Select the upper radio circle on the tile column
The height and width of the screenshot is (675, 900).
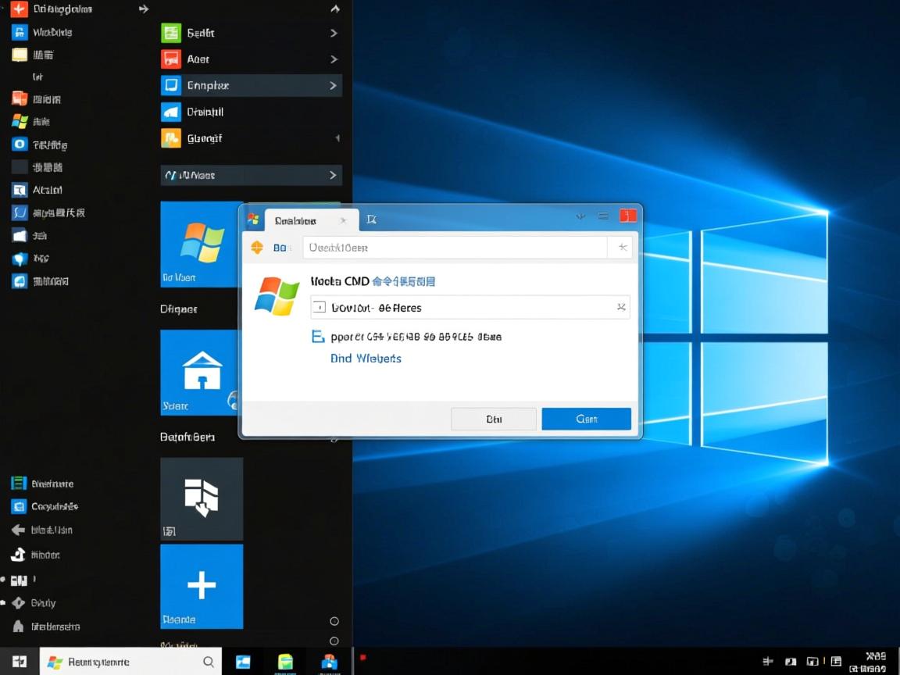coord(334,620)
